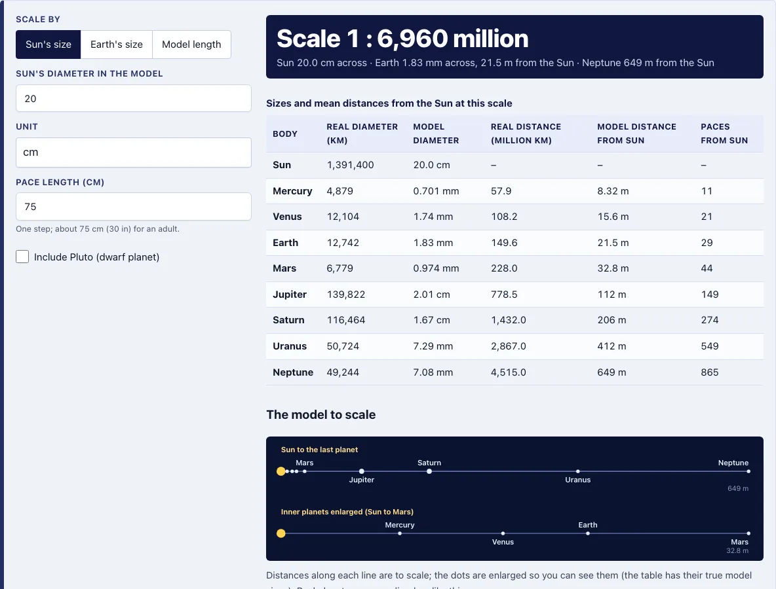This screenshot has width=776, height=589.
Task: Click the "Scale 1 : 6,960 million" headline
Action: 402,39
